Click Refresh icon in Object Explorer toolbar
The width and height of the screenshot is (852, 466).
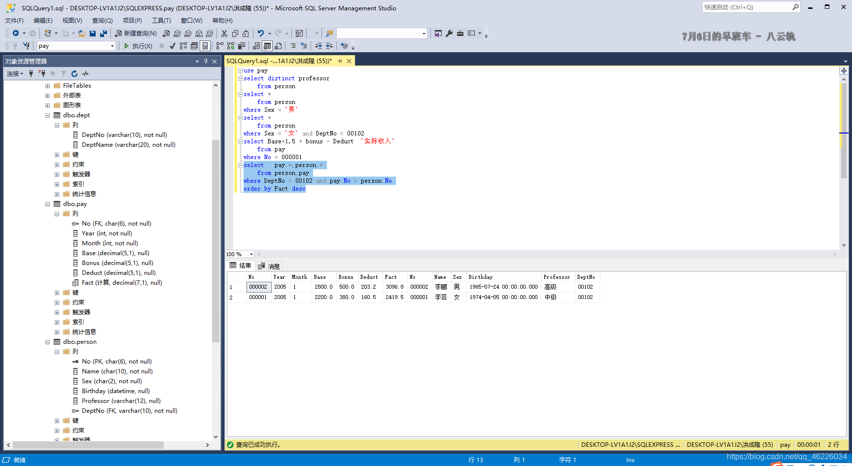(x=74, y=73)
